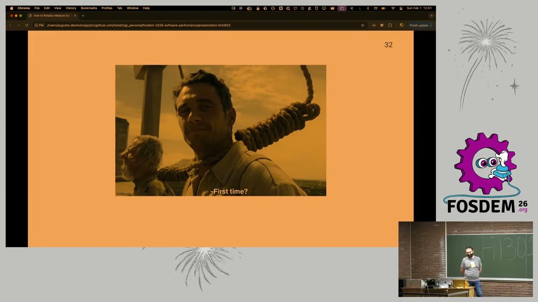Click the Wi-Fi icon in menu bar
538x302 pixels.
[x=393, y=8]
